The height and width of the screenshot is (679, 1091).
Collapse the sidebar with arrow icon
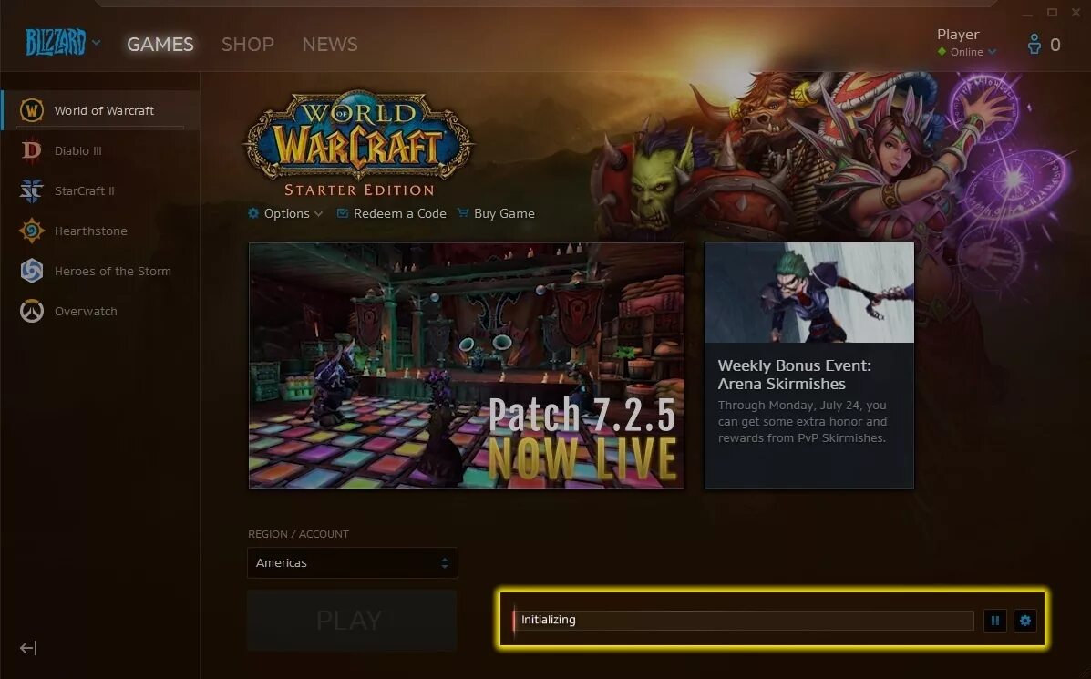pos(28,648)
